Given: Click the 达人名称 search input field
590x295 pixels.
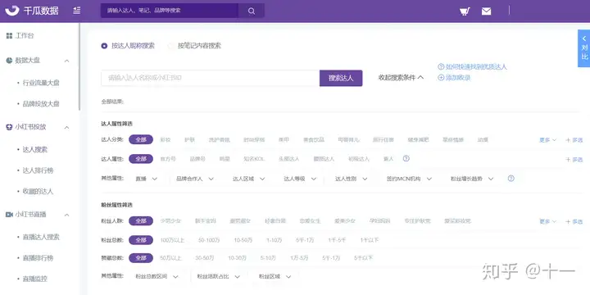Looking at the screenshot, I should pos(211,78).
